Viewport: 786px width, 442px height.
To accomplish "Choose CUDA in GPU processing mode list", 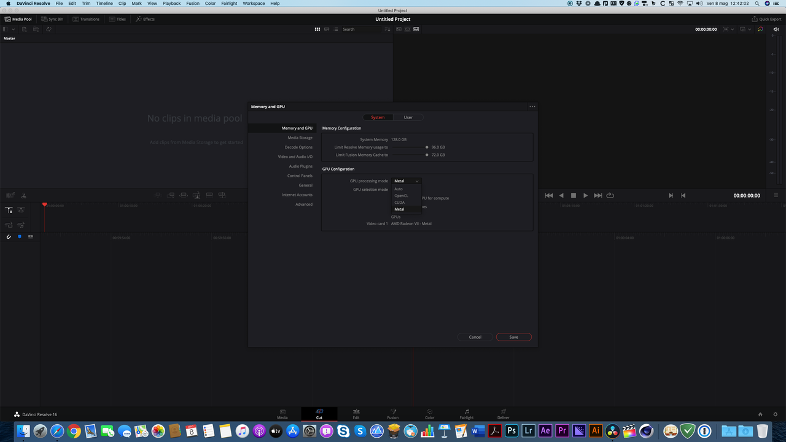I will tap(407, 202).
